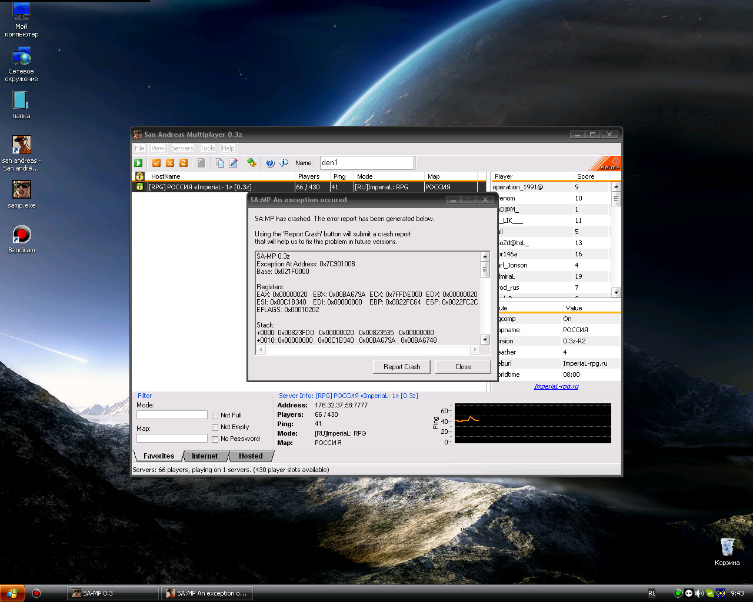Enable the Not Empty filter checkbox
753x602 pixels.
(x=215, y=427)
